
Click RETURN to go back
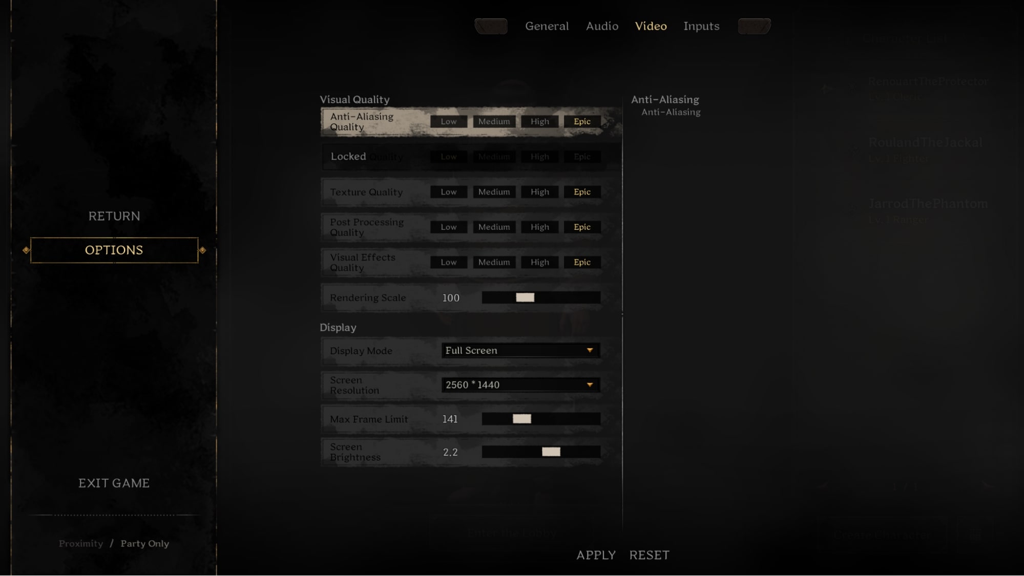114,216
